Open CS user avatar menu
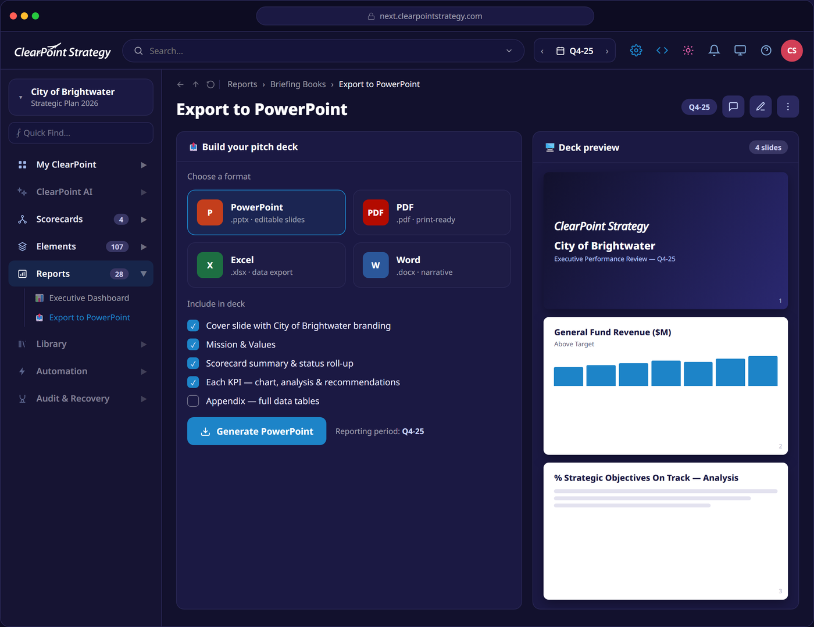 click(x=792, y=51)
